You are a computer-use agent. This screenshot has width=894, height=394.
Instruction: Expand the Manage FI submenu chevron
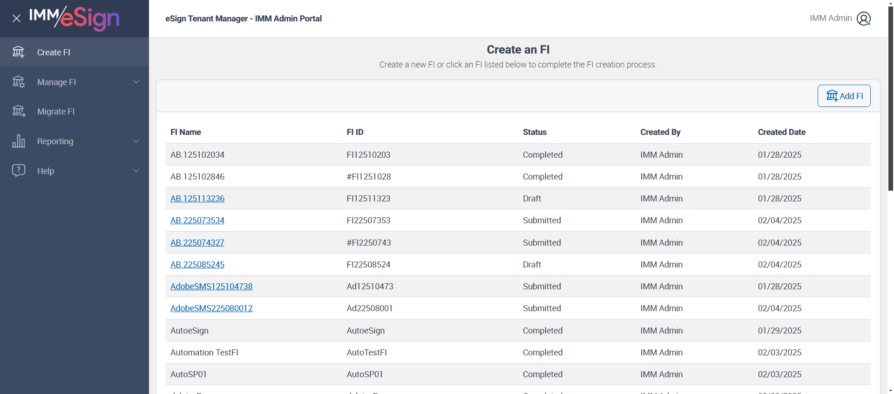tap(136, 82)
